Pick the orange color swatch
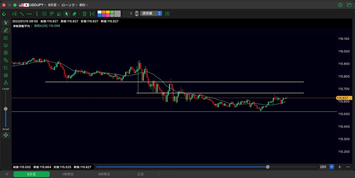 [104, 12]
